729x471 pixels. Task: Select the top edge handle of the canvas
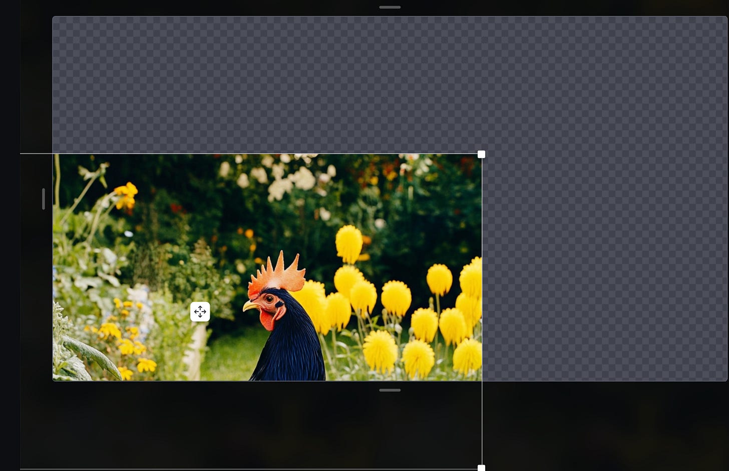pos(390,7)
